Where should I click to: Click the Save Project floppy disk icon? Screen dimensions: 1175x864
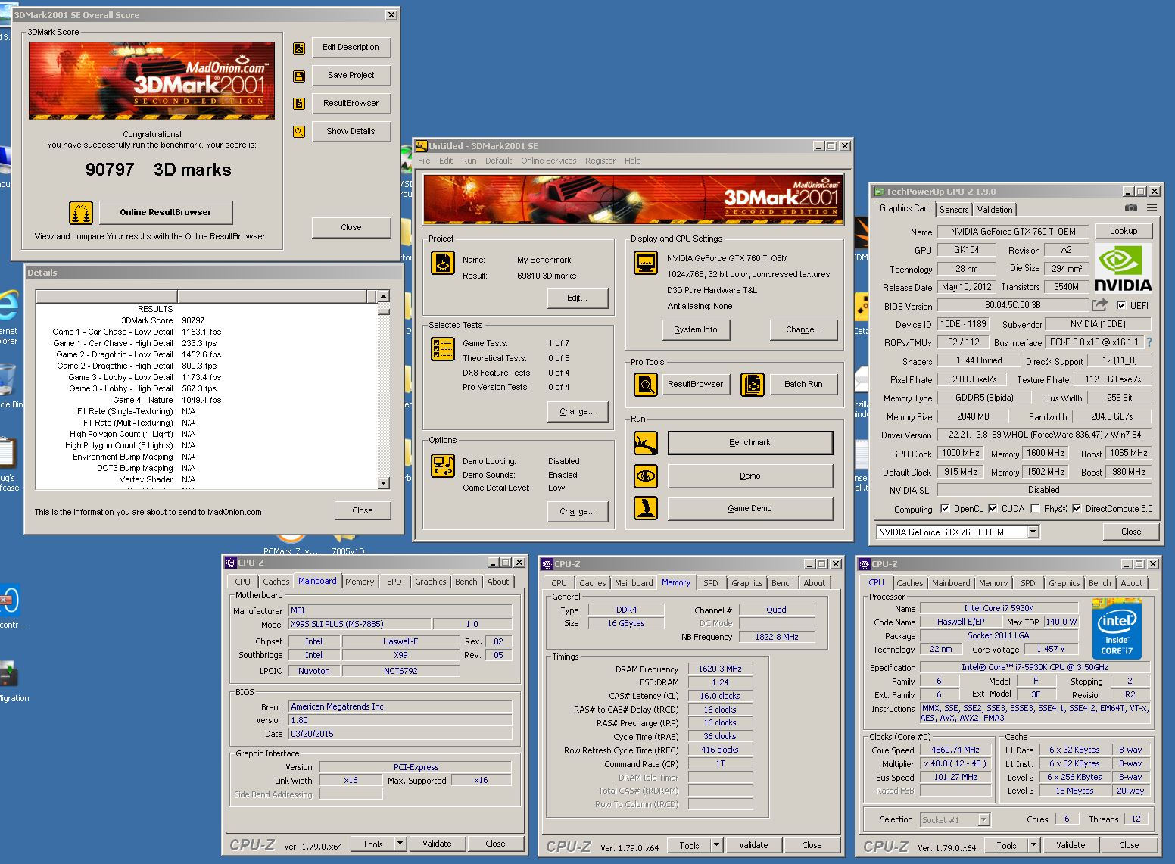click(299, 76)
